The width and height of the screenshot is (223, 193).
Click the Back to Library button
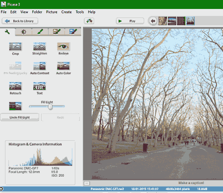coord(20,21)
